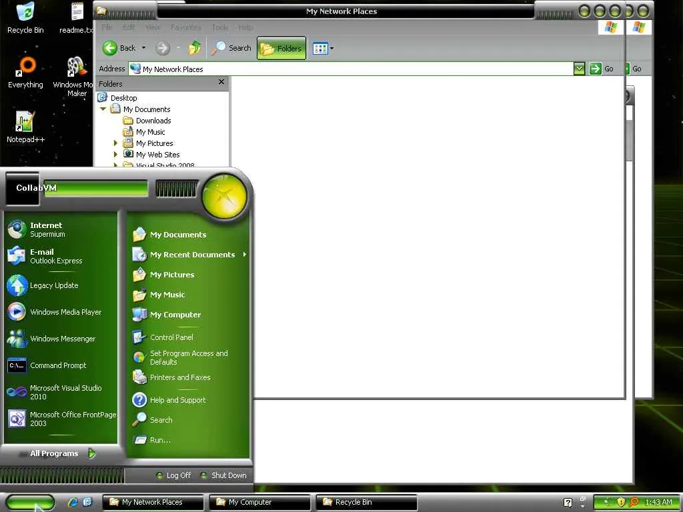Click the Forward arrow in explorer toolbar
This screenshot has width=683, height=512.
[163, 48]
